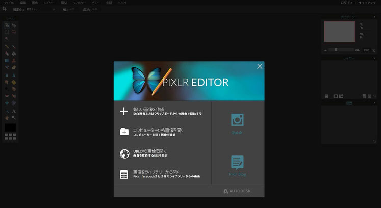Select the Brush tool
The width and height of the screenshot is (381, 208).
(14, 47)
